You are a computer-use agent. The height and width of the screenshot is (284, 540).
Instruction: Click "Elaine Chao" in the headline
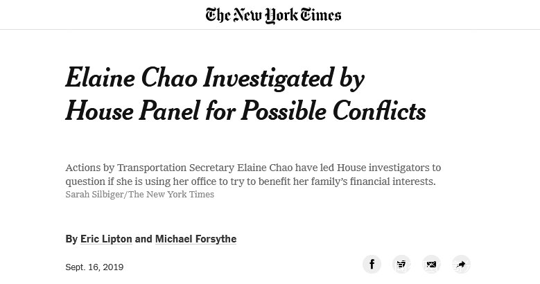point(128,79)
